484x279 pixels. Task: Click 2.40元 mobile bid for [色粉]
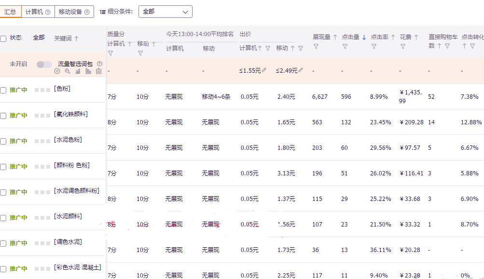coord(286,97)
